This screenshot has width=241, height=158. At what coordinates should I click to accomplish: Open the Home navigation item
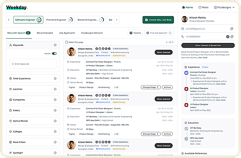(x=187, y=7)
